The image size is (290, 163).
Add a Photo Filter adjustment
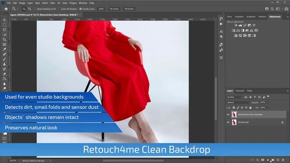click(247, 30)
